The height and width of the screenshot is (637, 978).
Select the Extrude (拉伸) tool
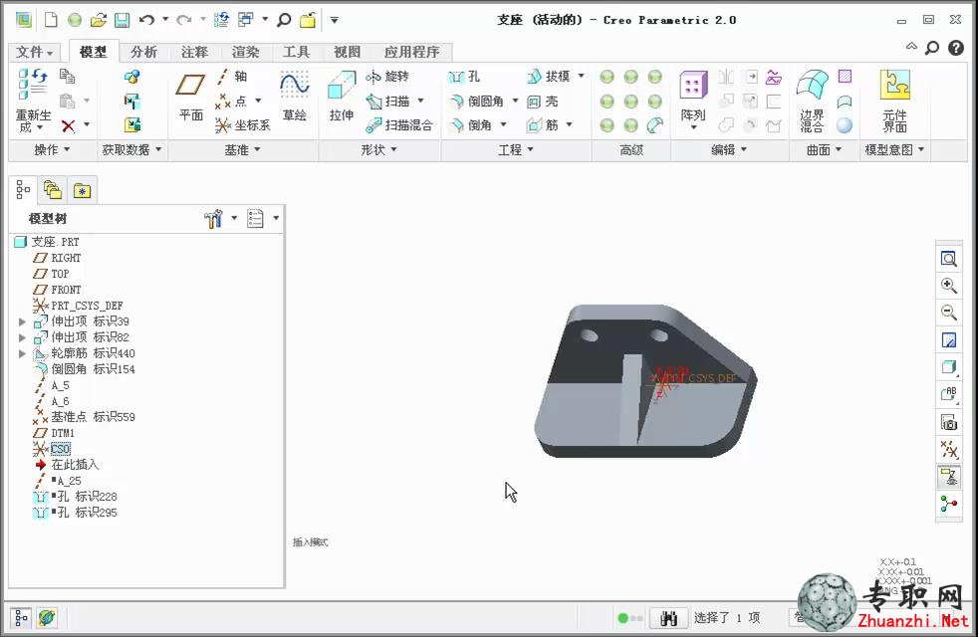click(x=342, y=97)
